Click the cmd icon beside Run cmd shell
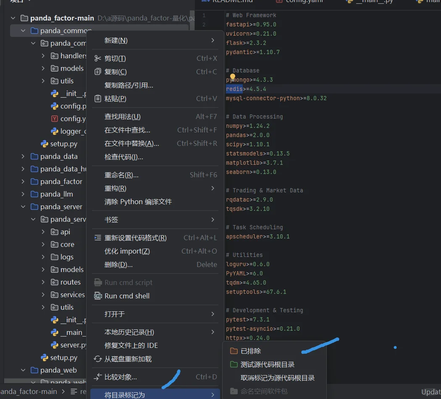This screenshot has width=441, height=399. tap(97, 296)
